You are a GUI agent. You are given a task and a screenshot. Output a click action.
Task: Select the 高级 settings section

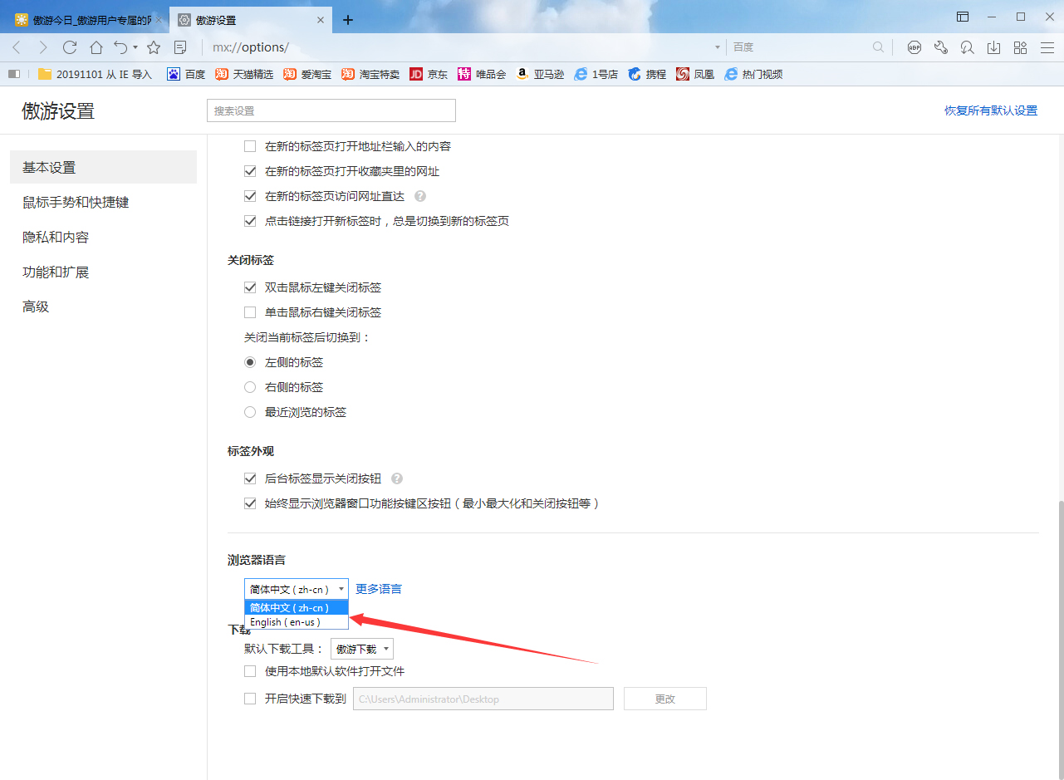[35, 307]
